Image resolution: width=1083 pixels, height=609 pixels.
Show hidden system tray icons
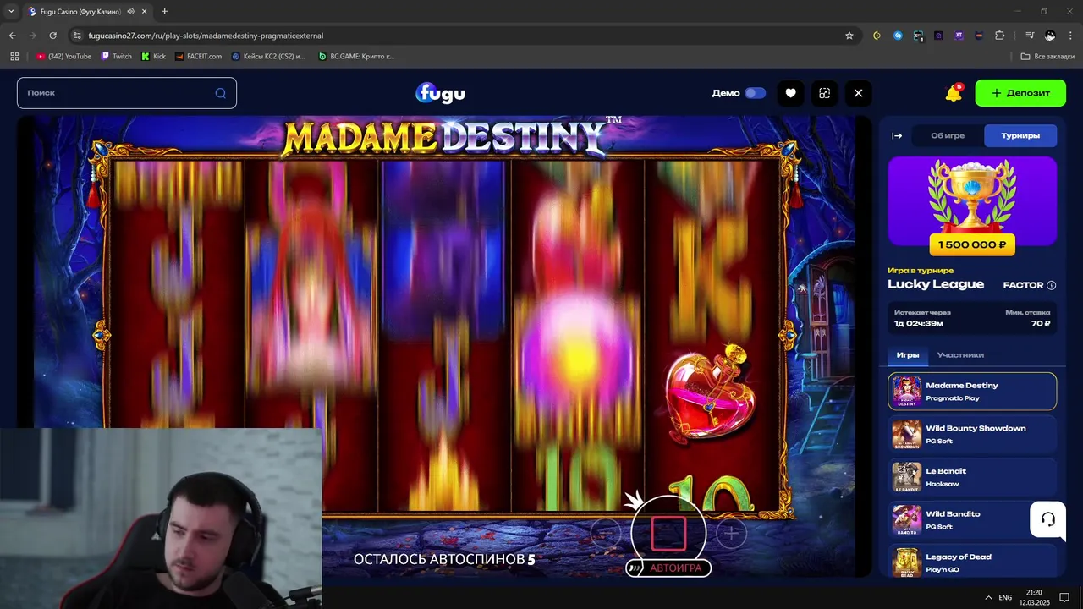pyautogui.click(x=988, y=597)
